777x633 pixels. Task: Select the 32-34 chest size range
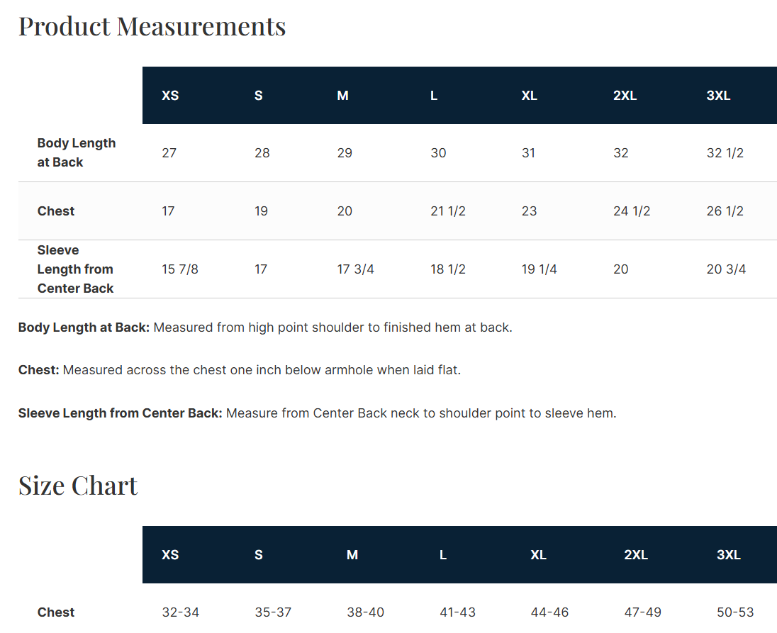pos(180,612)
